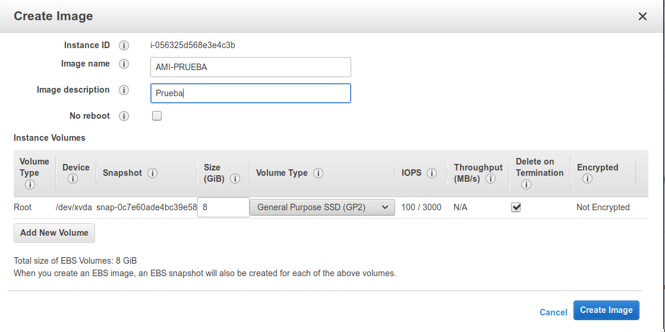665x332 pixels.
Task: Click the root volume Size field
Action: (223, 207)
